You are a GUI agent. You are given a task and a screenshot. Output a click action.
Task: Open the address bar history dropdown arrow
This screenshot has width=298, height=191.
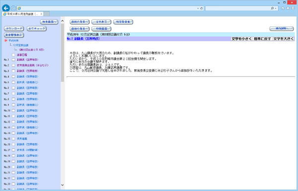[x=198, y=8]
